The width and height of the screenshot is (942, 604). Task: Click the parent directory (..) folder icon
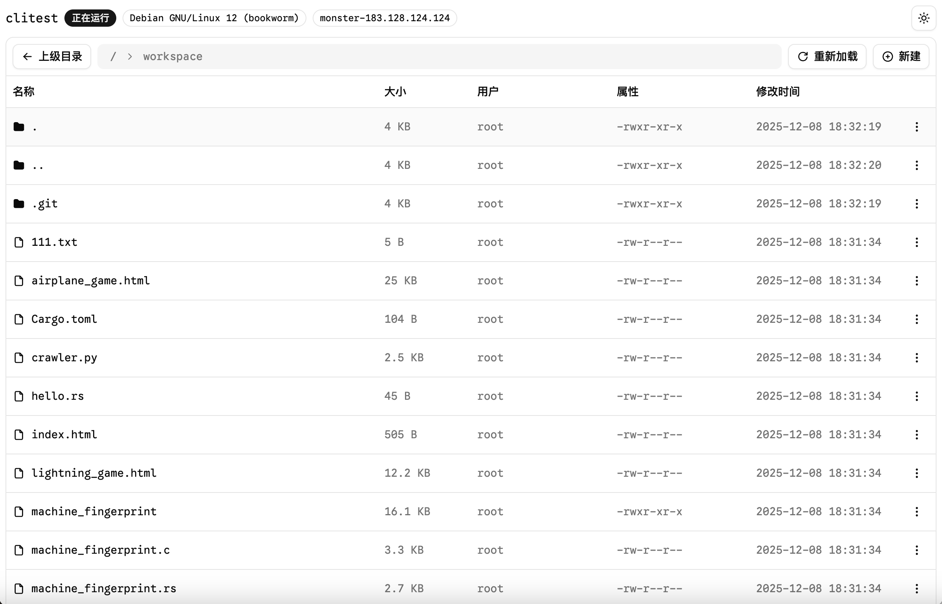[19, 165]
